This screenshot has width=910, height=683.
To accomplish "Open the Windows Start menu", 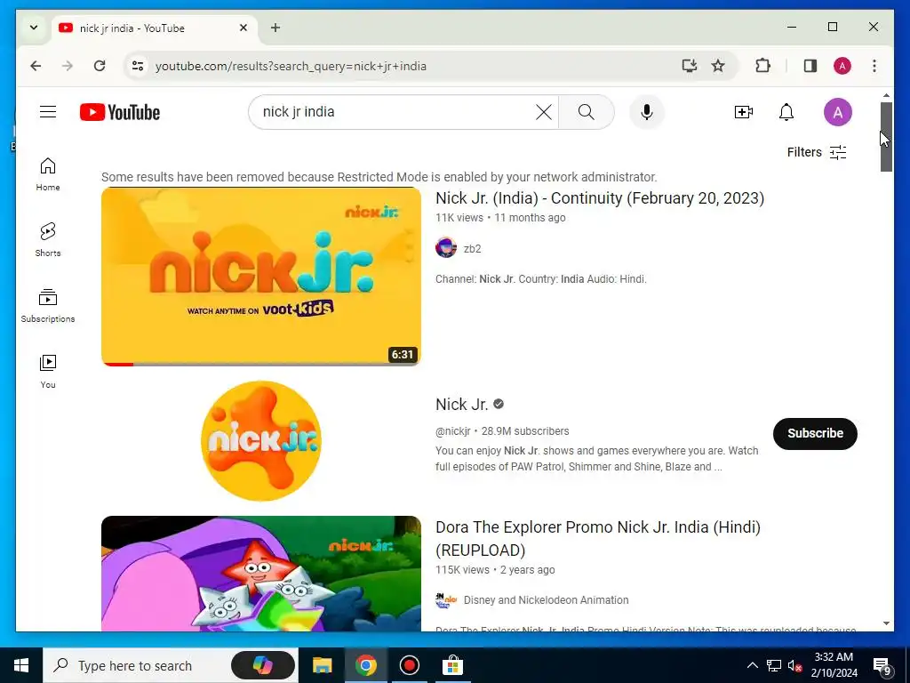I will pyautogui.click(x=21, y=665).
